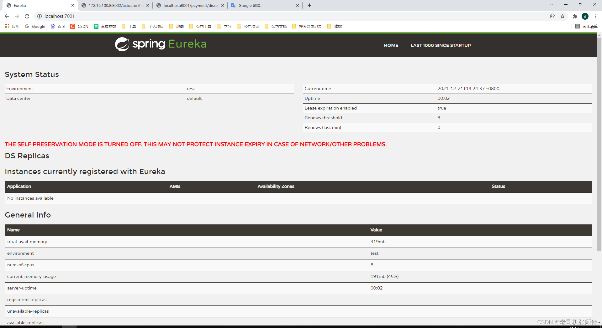Open Chrome three-dot menu
602x328 pixels.
coord(595,16)
